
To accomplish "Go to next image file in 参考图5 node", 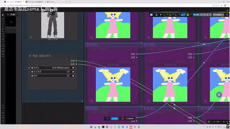I will [134, 61].
